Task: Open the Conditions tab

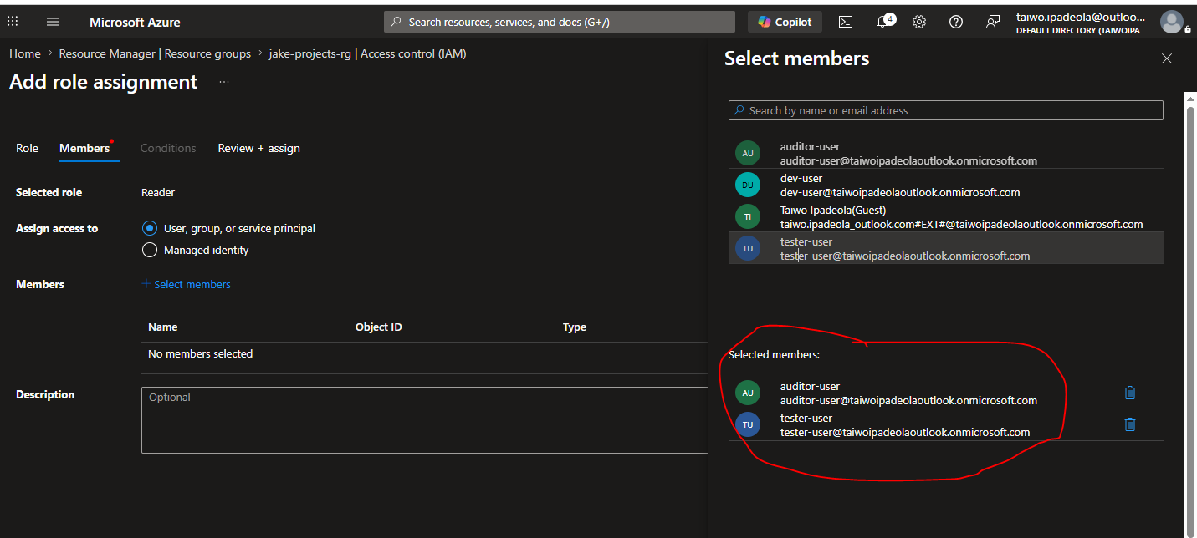Action: point(168,148)
